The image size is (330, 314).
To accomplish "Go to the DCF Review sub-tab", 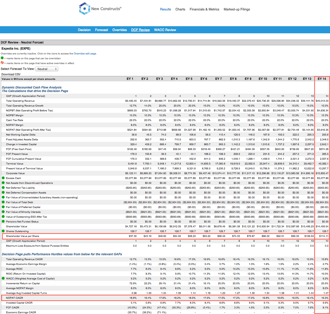I will [x=140, y=30].
